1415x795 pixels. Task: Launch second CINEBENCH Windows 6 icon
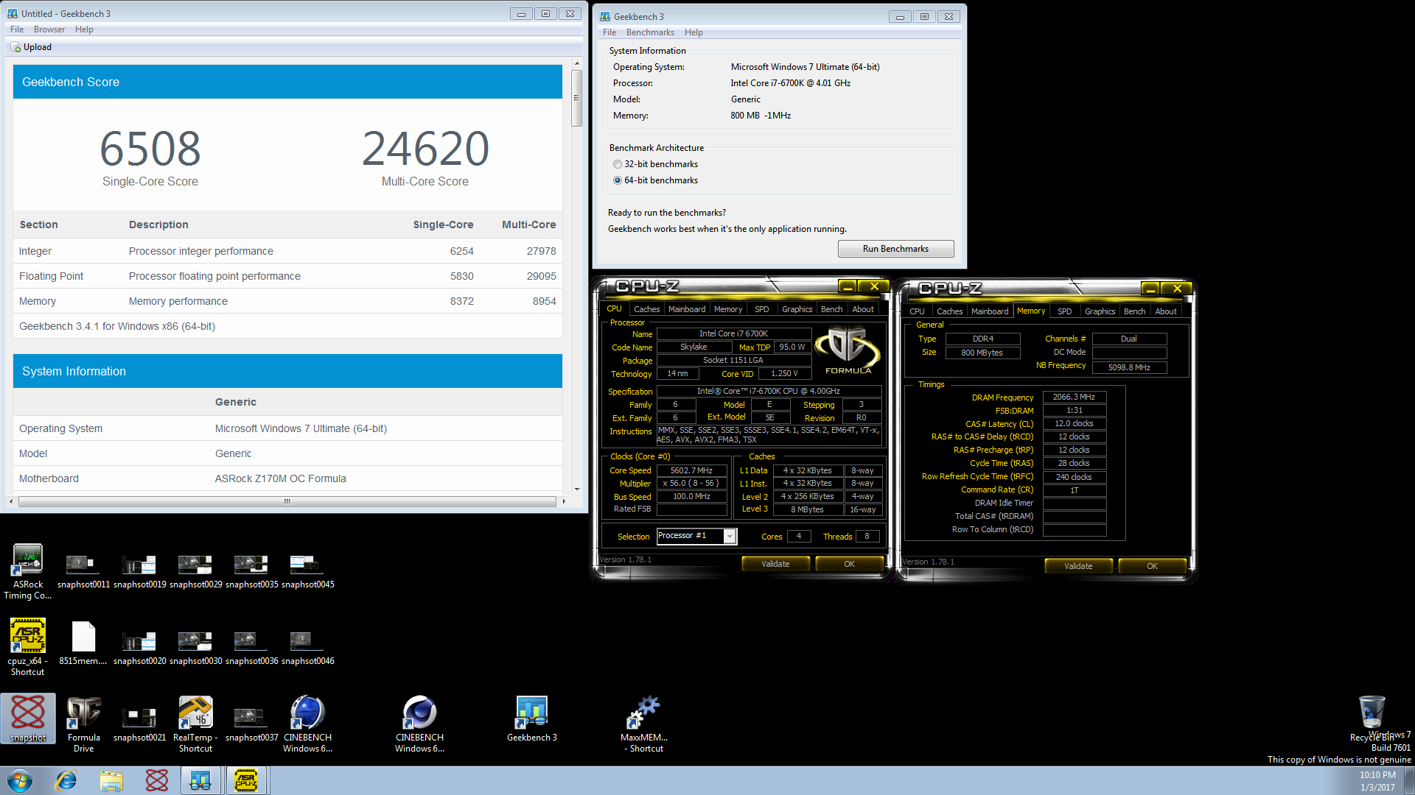(419, 724)
